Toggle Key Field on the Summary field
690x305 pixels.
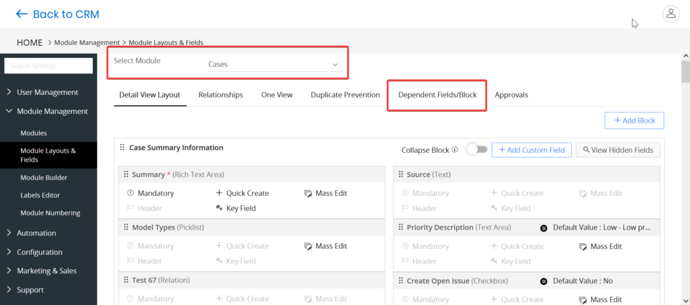point(235,208)
